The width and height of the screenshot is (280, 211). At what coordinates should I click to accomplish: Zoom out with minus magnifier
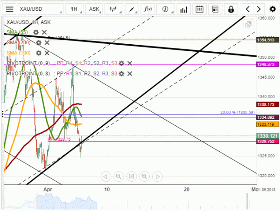pyautogui.click(x=119, y=177)
